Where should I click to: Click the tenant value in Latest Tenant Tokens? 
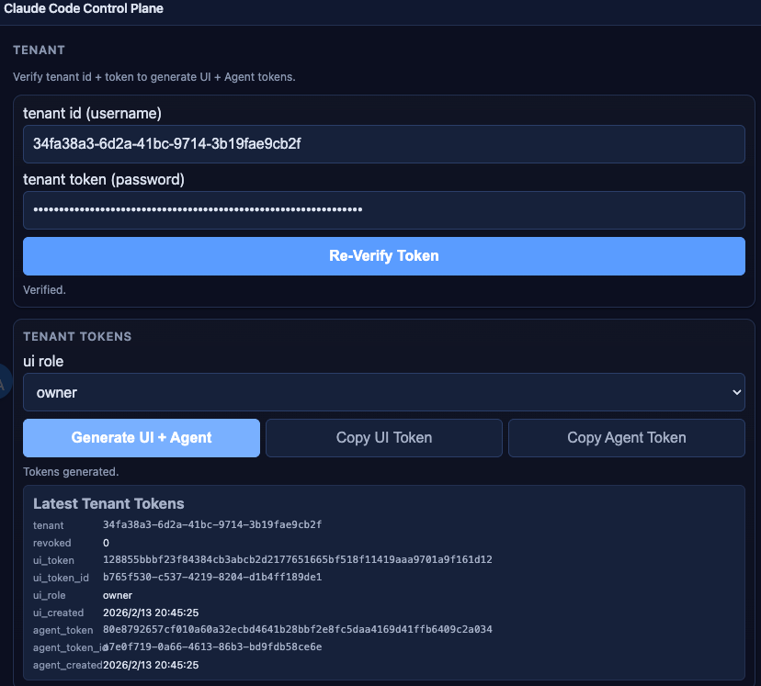pyautogui.click(x=211, y=525)
